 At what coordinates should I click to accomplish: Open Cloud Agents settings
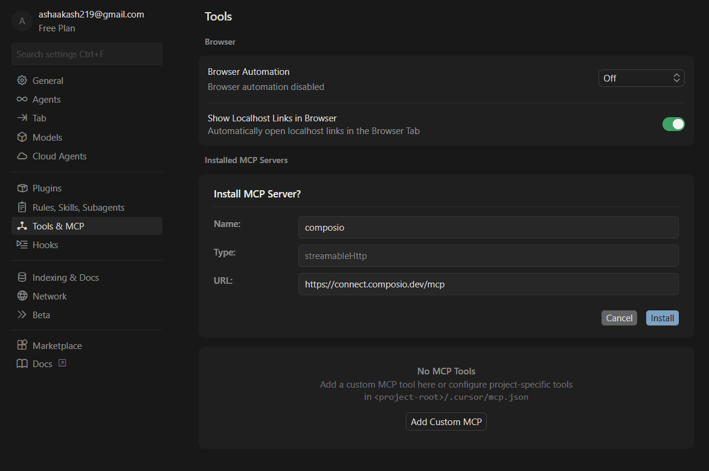pos(87,156)
